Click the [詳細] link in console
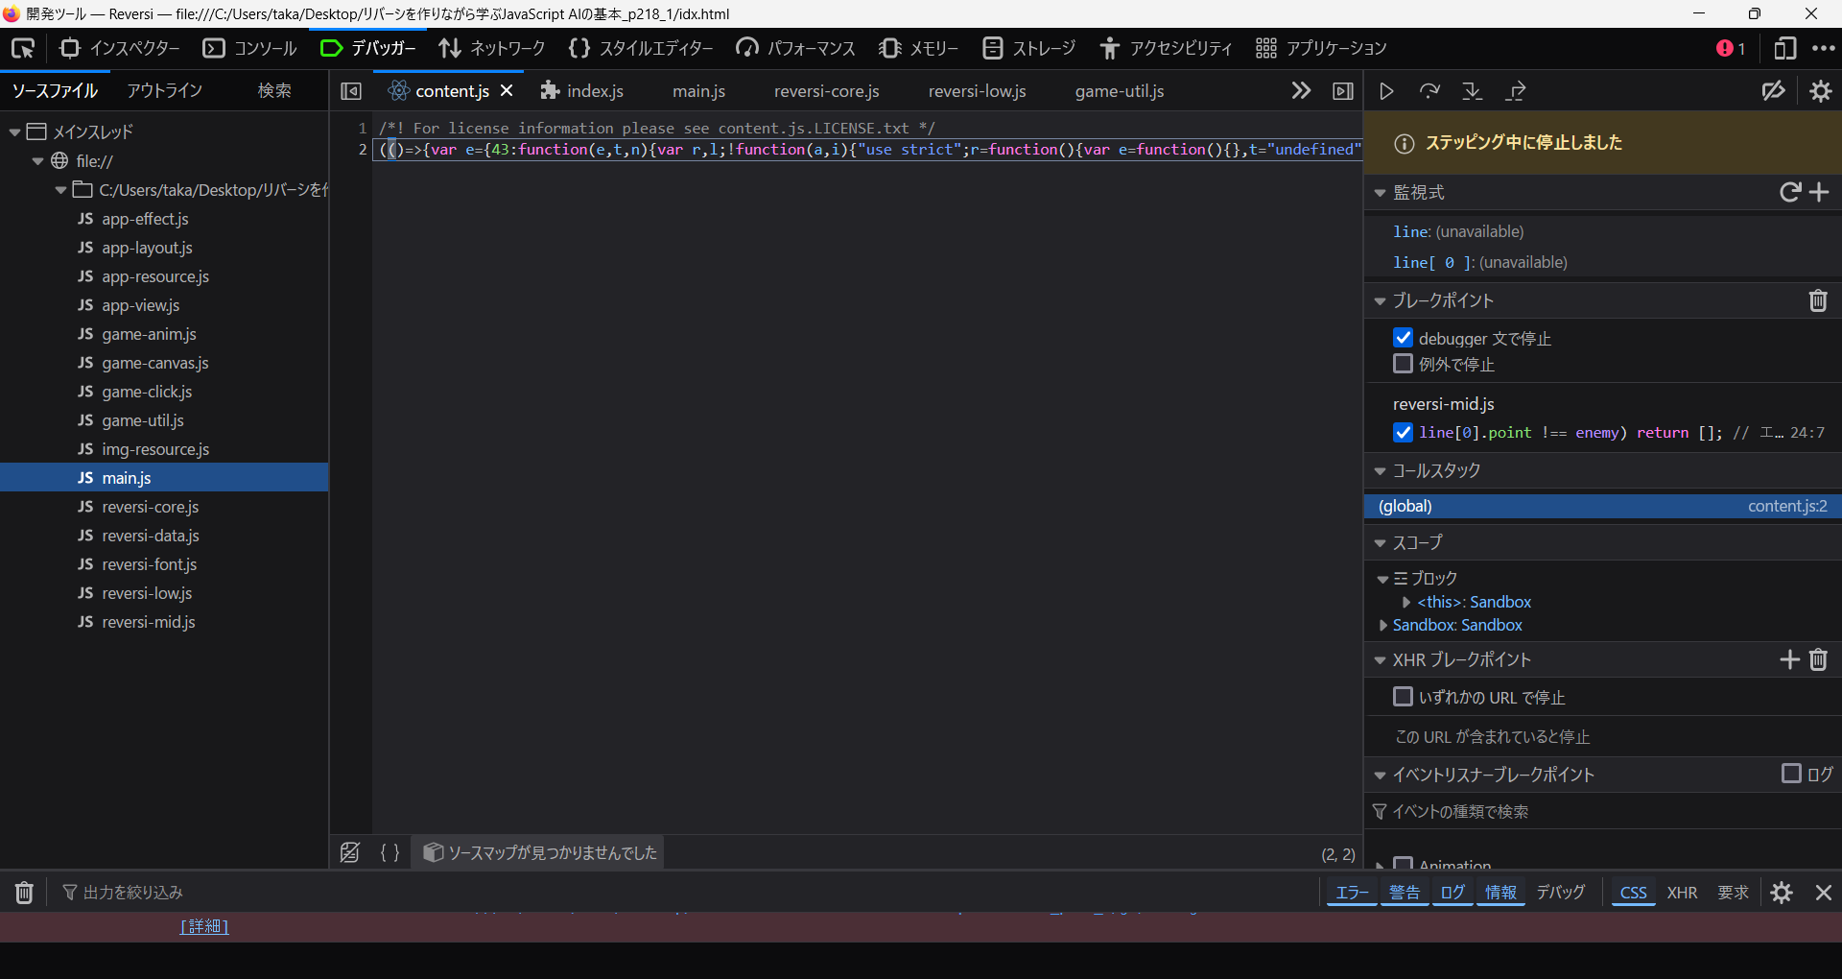1842x979 pixels. point(204,926)
